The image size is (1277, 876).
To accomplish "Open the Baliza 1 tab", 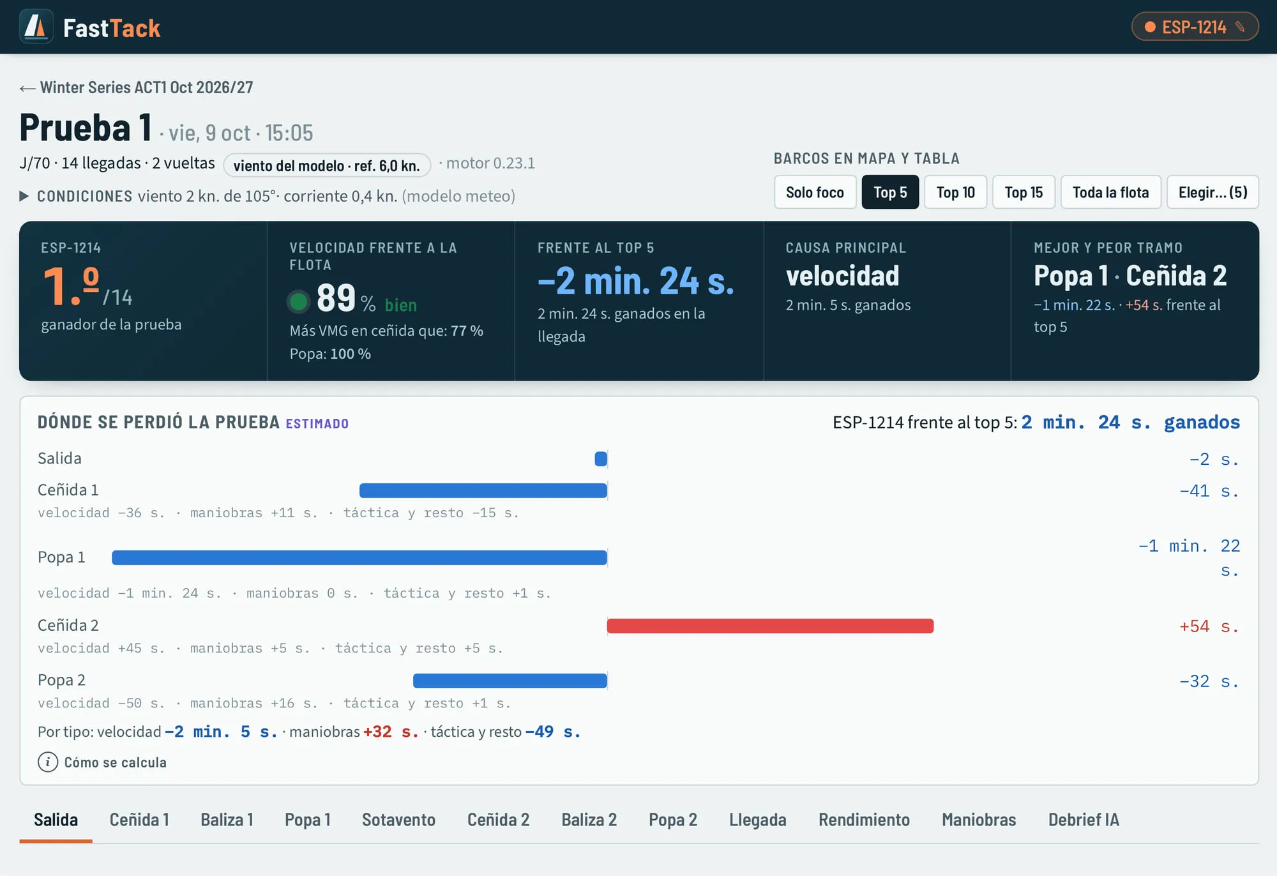I will pyautogui.click(x=227, y=820).
